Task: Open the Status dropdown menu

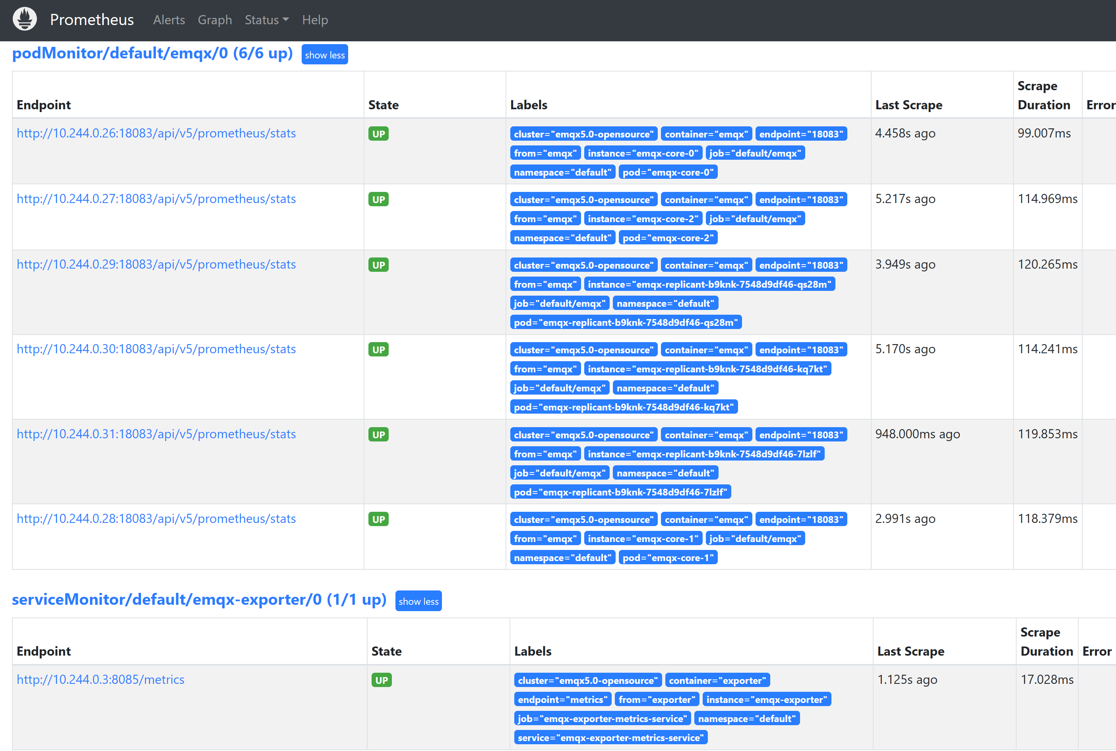Action: point(266,20)
